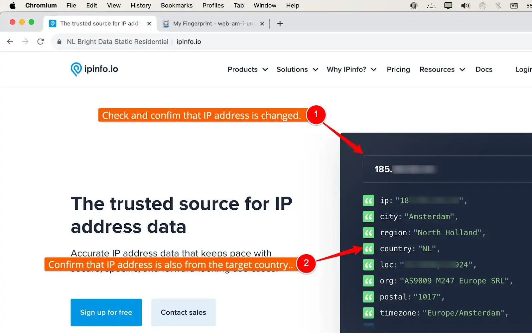Go forward to next page
The width and height of the screenshot is (532, 333).
point(25,42)
